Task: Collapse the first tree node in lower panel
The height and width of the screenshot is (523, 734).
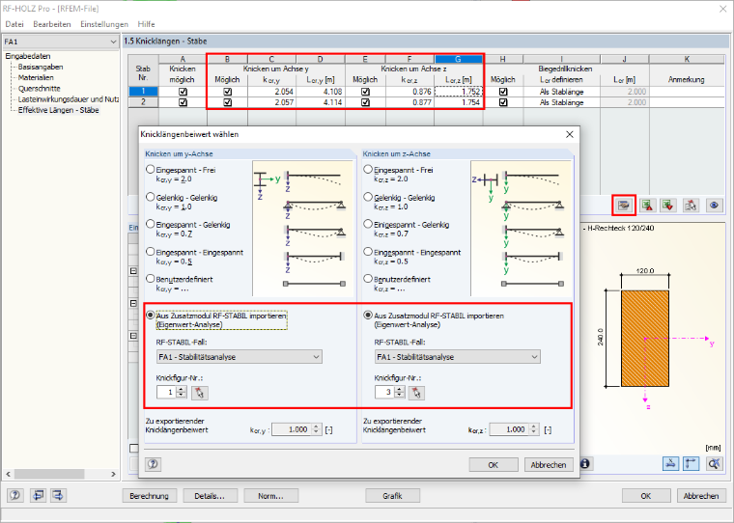Action: pyautogui.click(x=133, y=271)
